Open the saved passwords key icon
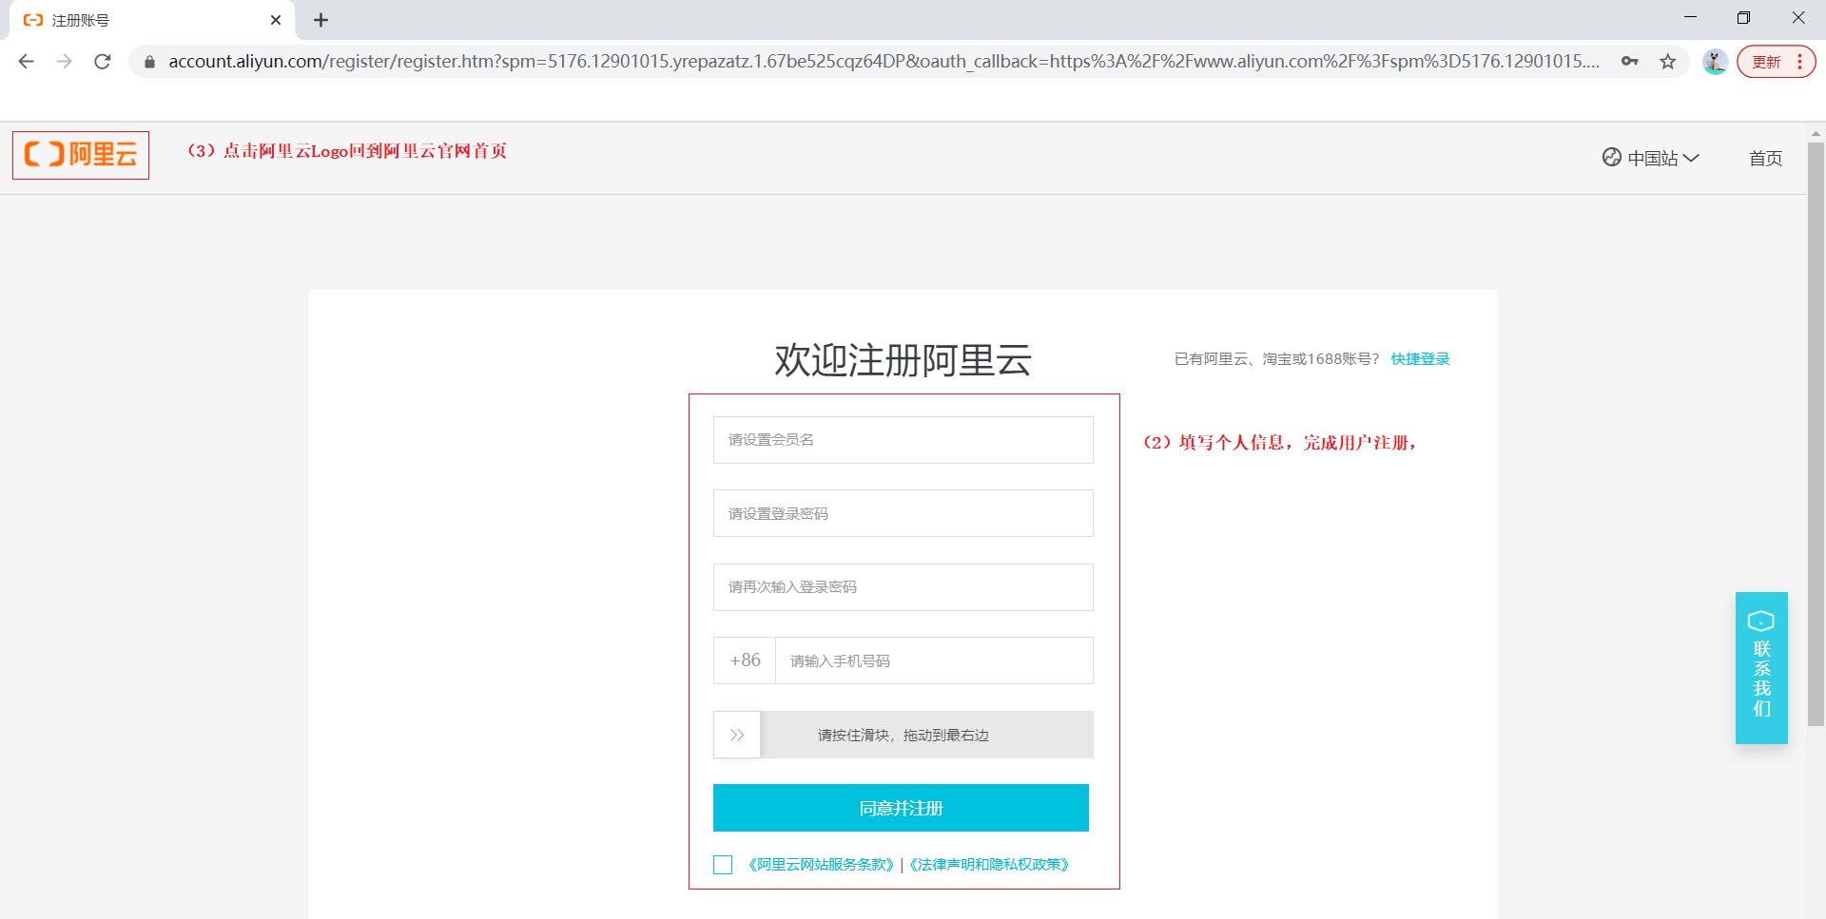 pyautogui.click(x=1630, y=62)
